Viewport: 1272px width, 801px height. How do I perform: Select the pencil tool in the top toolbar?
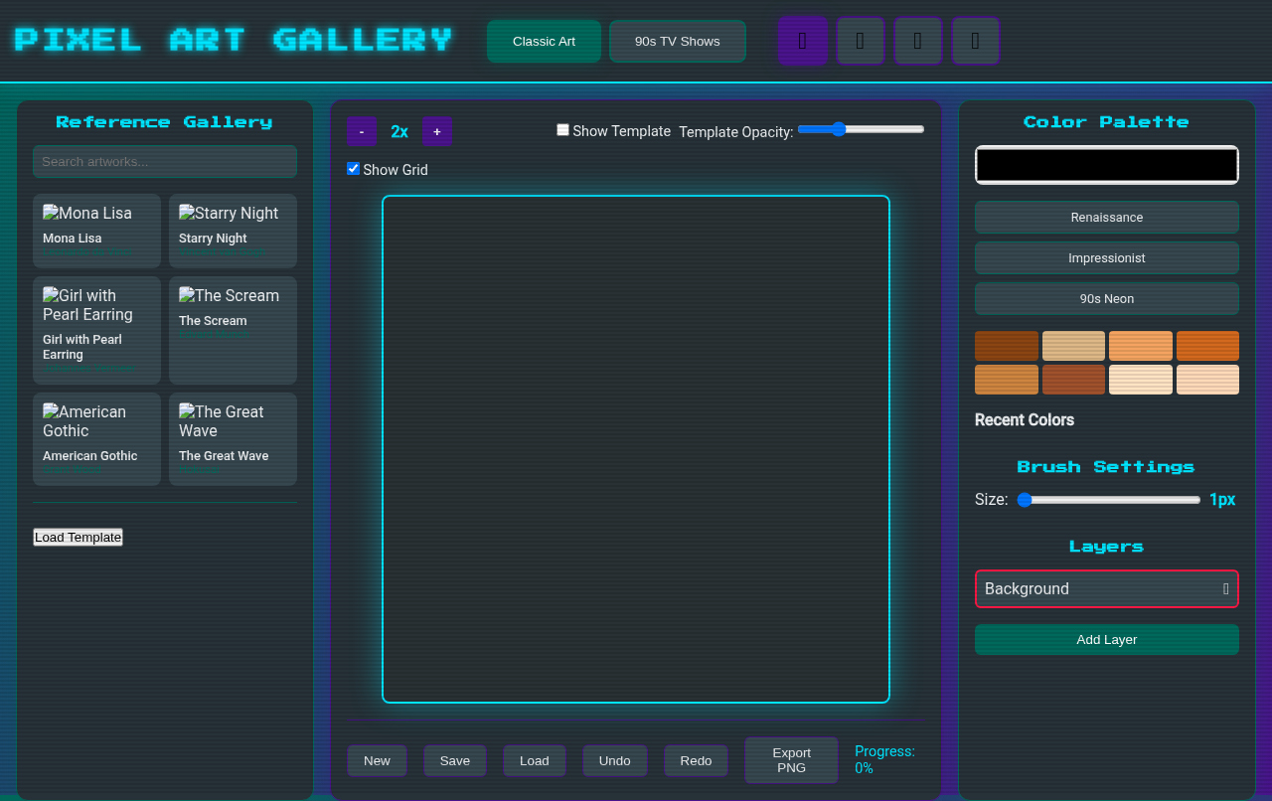click(x=803, y=40)
